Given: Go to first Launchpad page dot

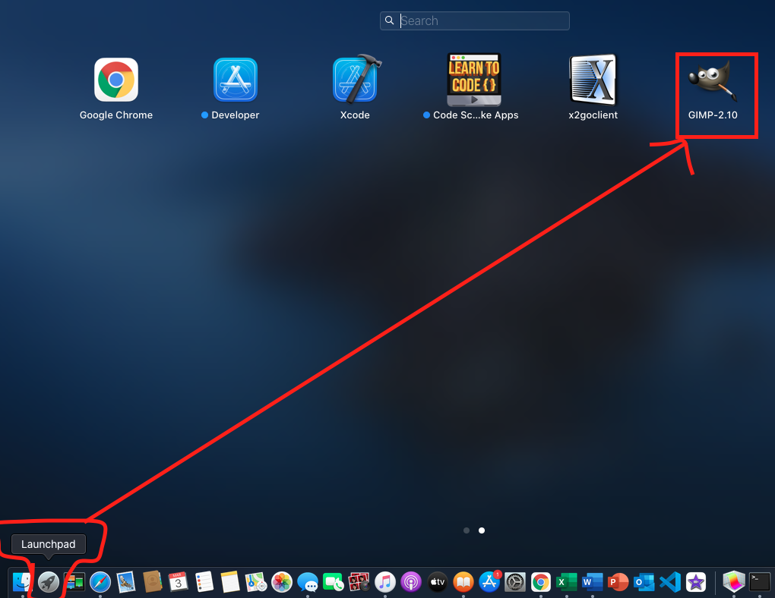Looking at the screenshot, I should tap(467, 530).
